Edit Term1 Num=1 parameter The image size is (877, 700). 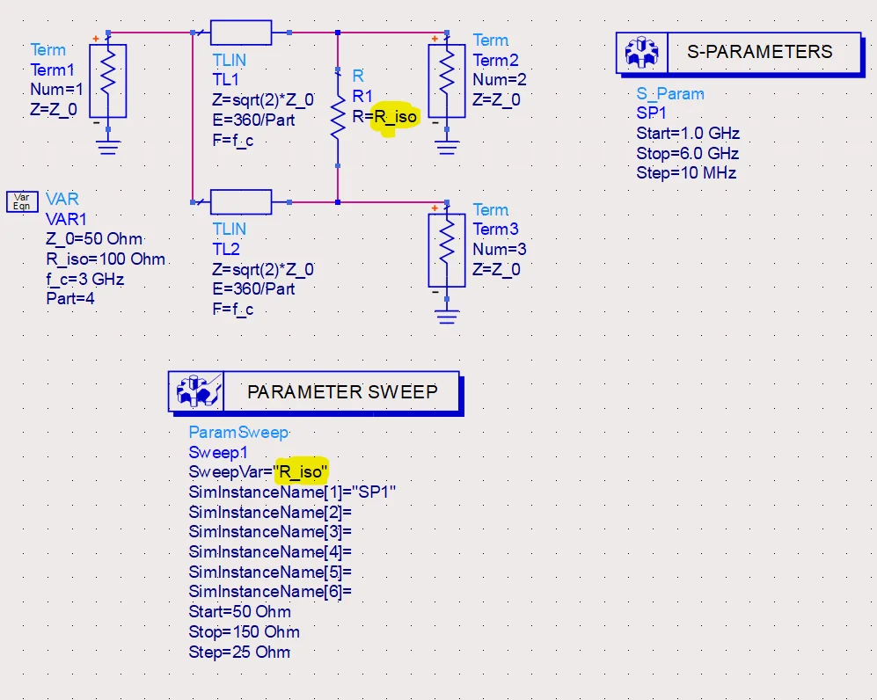pos(56,90)
